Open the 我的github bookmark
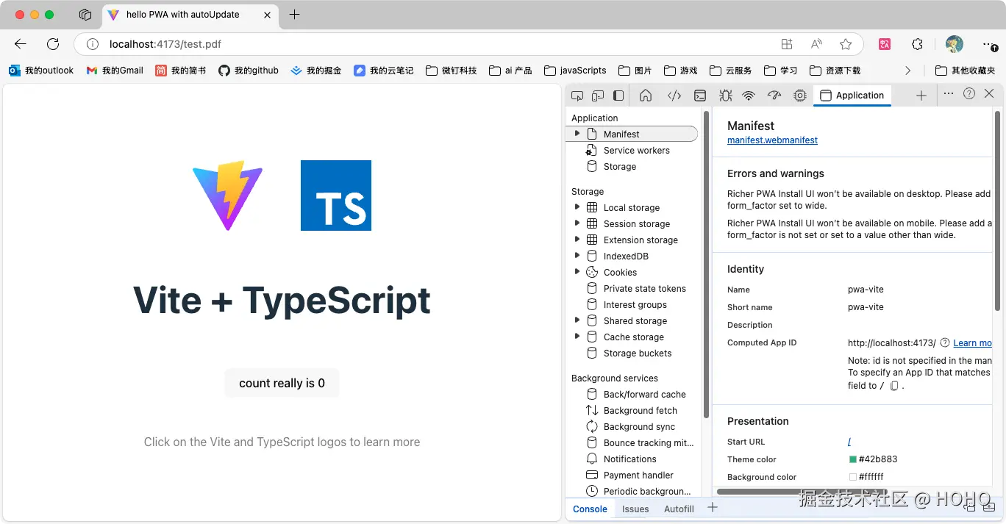Image resolution: width=1006 pixels, height=524 pixels. 249,71
